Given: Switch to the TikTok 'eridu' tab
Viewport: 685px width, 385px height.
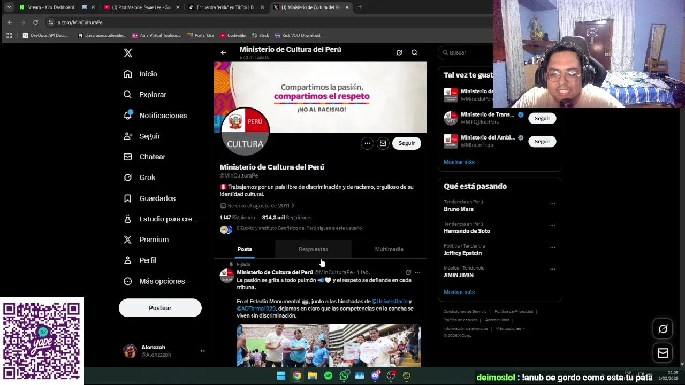Looking at the screenshot, I should coord(227,7).
